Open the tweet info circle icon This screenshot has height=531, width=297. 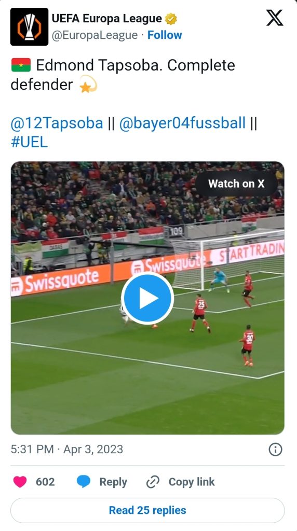[275, 450]
